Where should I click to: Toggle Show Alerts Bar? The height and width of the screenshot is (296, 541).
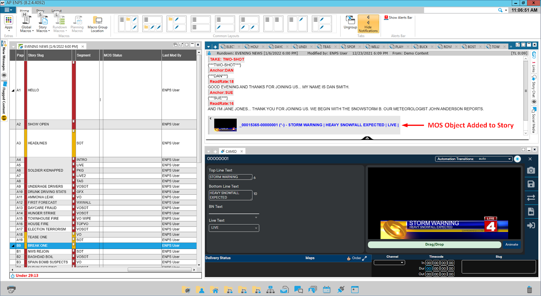click(398, 18)
